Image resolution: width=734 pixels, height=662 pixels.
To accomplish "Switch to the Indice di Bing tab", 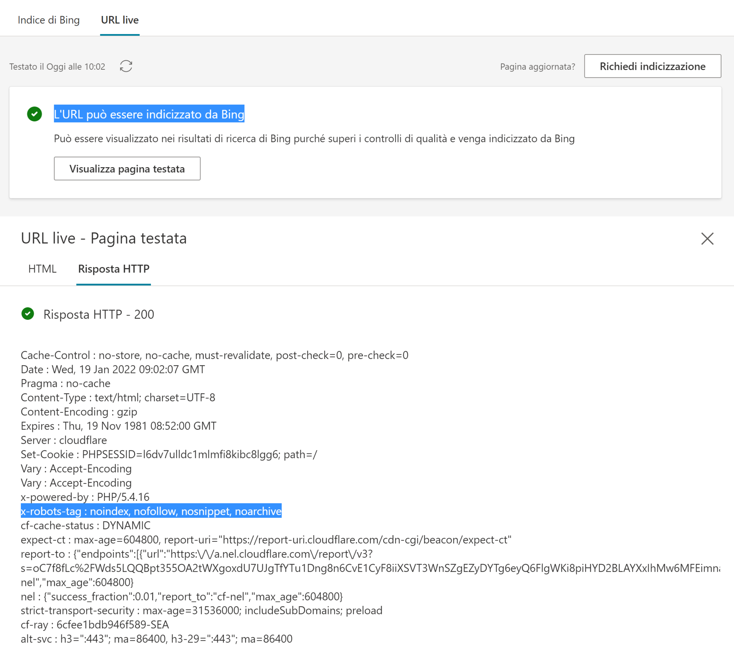I will [49, 20].
